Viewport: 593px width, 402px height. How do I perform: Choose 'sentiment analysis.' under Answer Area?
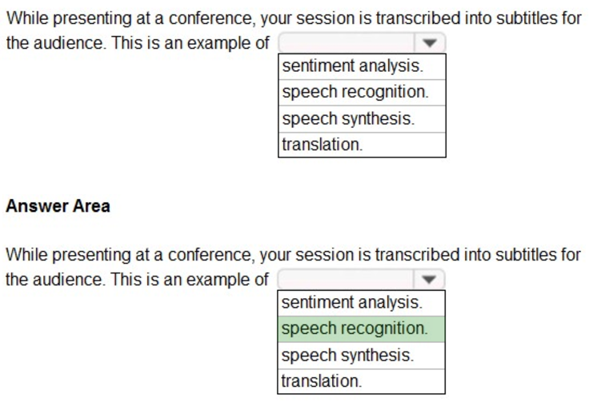point(352,302)
